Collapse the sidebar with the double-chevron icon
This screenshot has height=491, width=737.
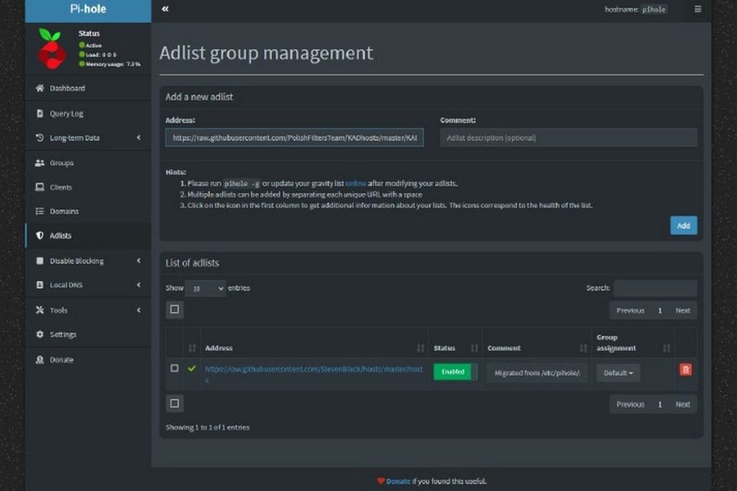click(x=165, y=9)
